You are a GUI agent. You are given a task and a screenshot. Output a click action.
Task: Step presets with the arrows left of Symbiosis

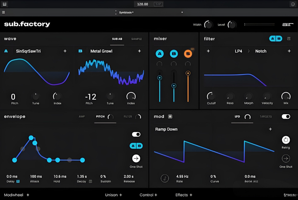pyautogui.click(x=116, y=13)
